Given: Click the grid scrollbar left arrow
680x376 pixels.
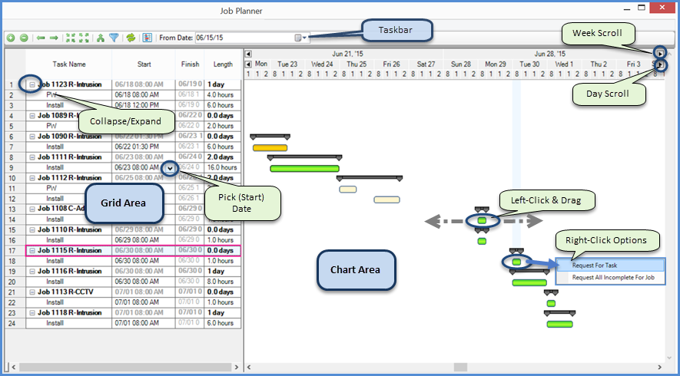Looking at the screenshot, I should [x=13, y=367].
